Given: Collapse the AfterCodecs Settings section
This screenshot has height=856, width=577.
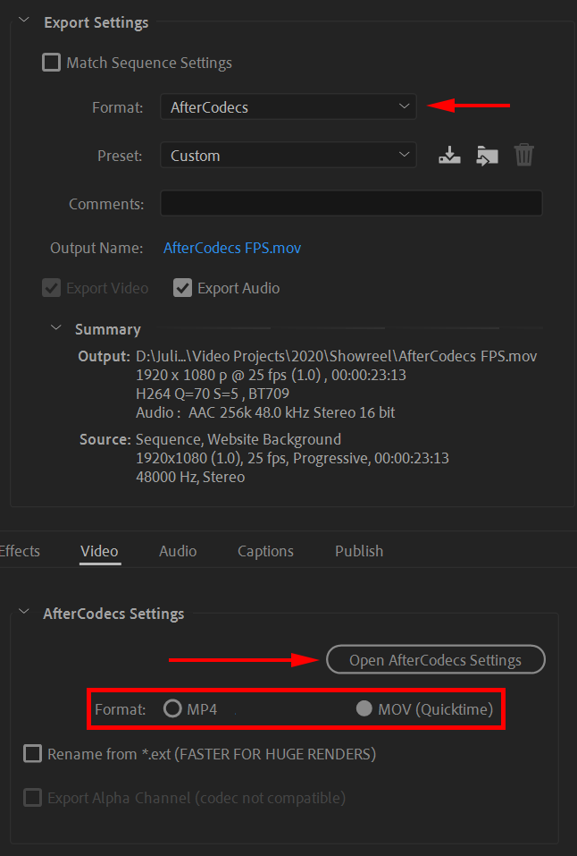Looking at the screenshot, I should pyautogui.click(x=22, y=614).
